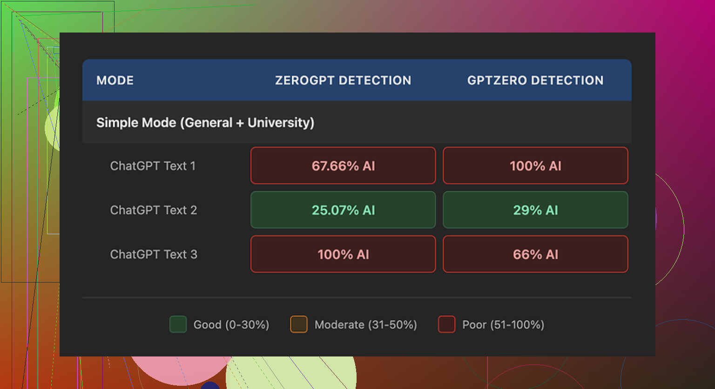This screenshot has height=389, width=715.
Task: Click the 66% AI result cell
Action: pos(535,254)
